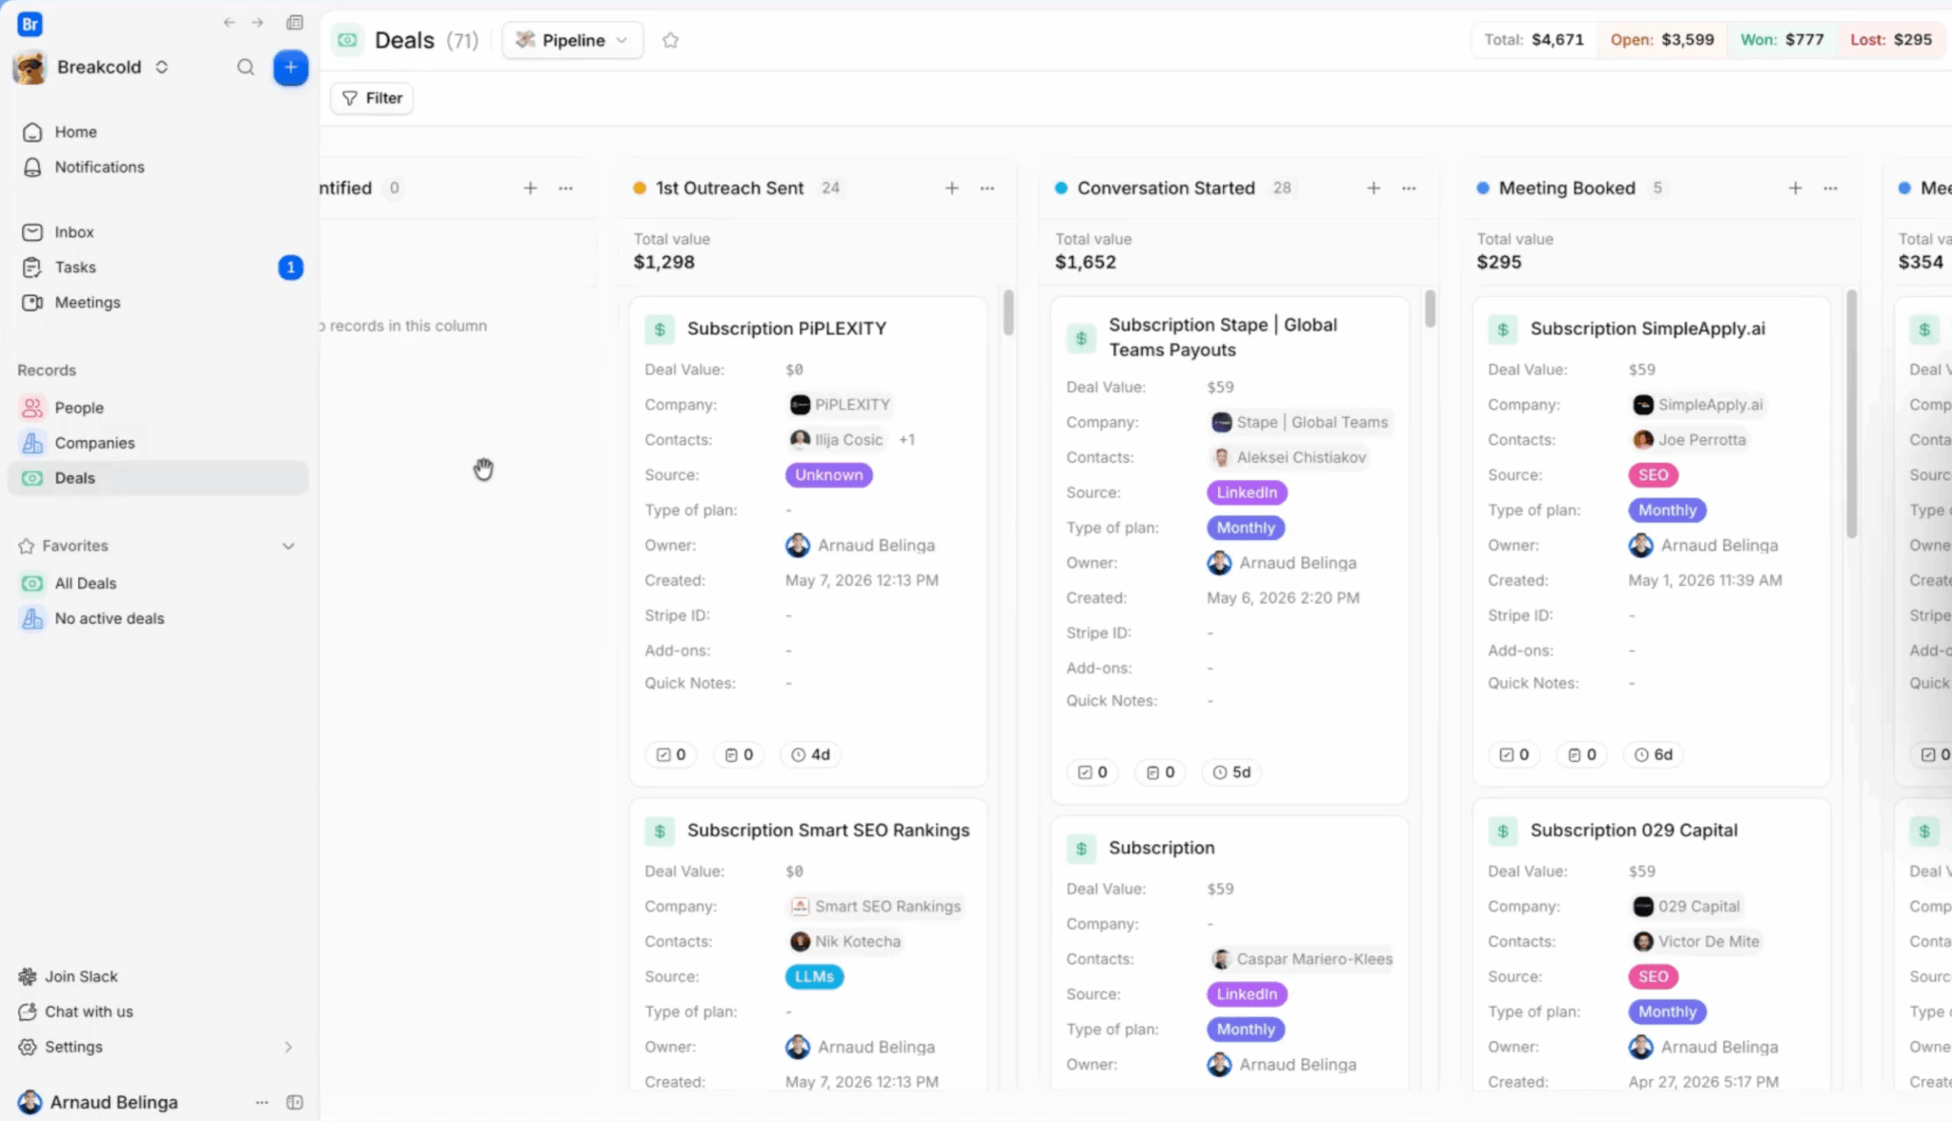Screen dimensions: 1952x1121
Task: Open company PiPLEXITY chip
Action: pyautogui.click(x=840, y=405)
